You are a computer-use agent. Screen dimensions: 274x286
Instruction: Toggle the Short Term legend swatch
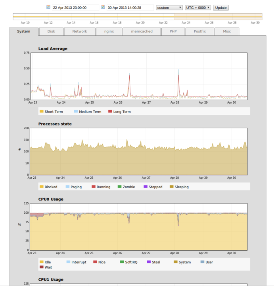41,112
